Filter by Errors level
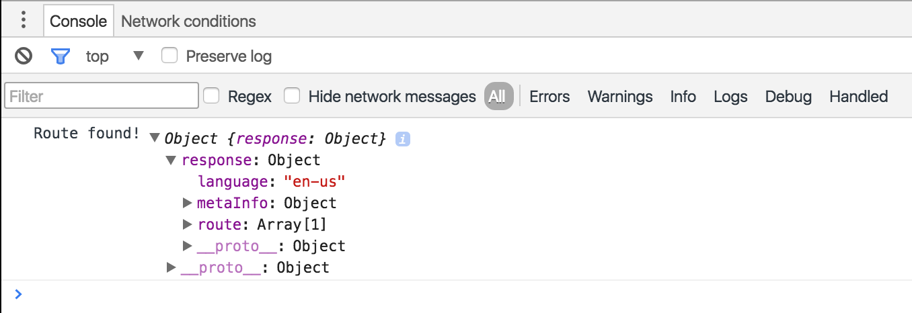Image resolution: width=912 pixels, height=313 pixels. click(x=549, y=96)
